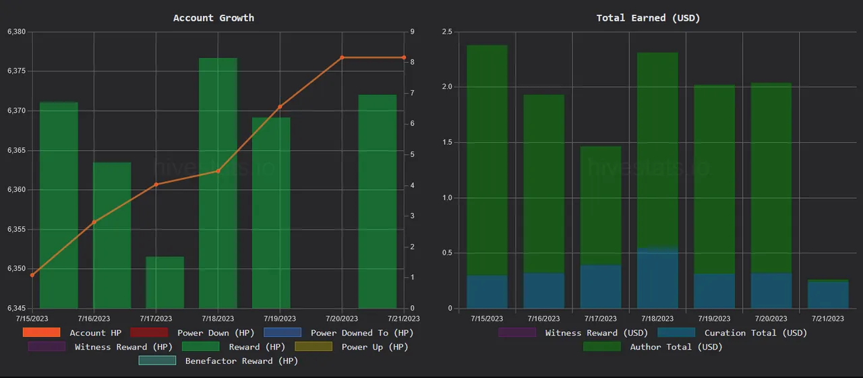Click the 7/21/2023 date label under Total Earned
Screen dimensions: 863x378
[x=828, y=319]
